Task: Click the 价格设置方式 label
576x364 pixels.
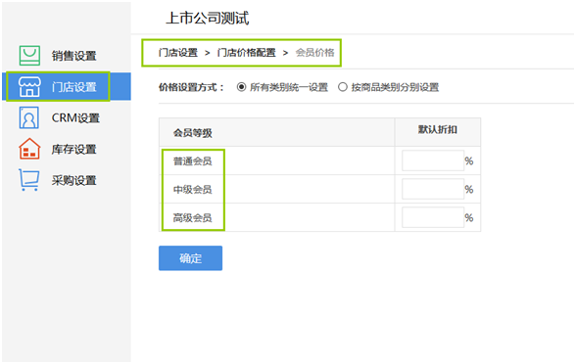Action: [x=191, y=87]
